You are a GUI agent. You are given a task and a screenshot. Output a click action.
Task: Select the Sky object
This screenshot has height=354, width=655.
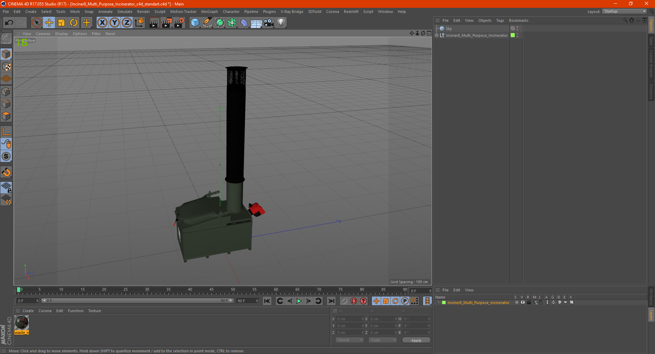coord(449,29)
